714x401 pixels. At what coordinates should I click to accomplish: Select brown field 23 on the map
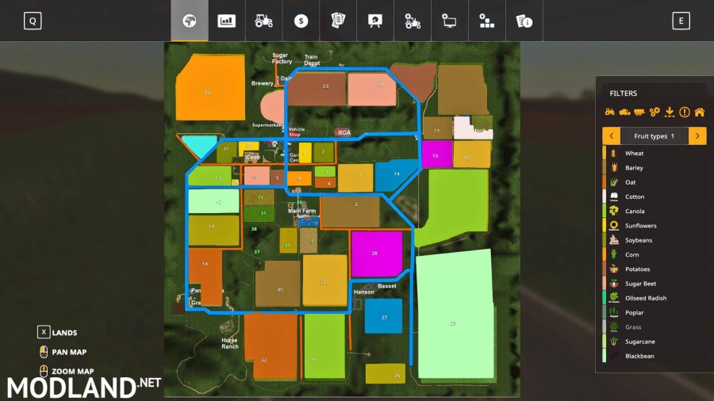[x=317, y=89]
